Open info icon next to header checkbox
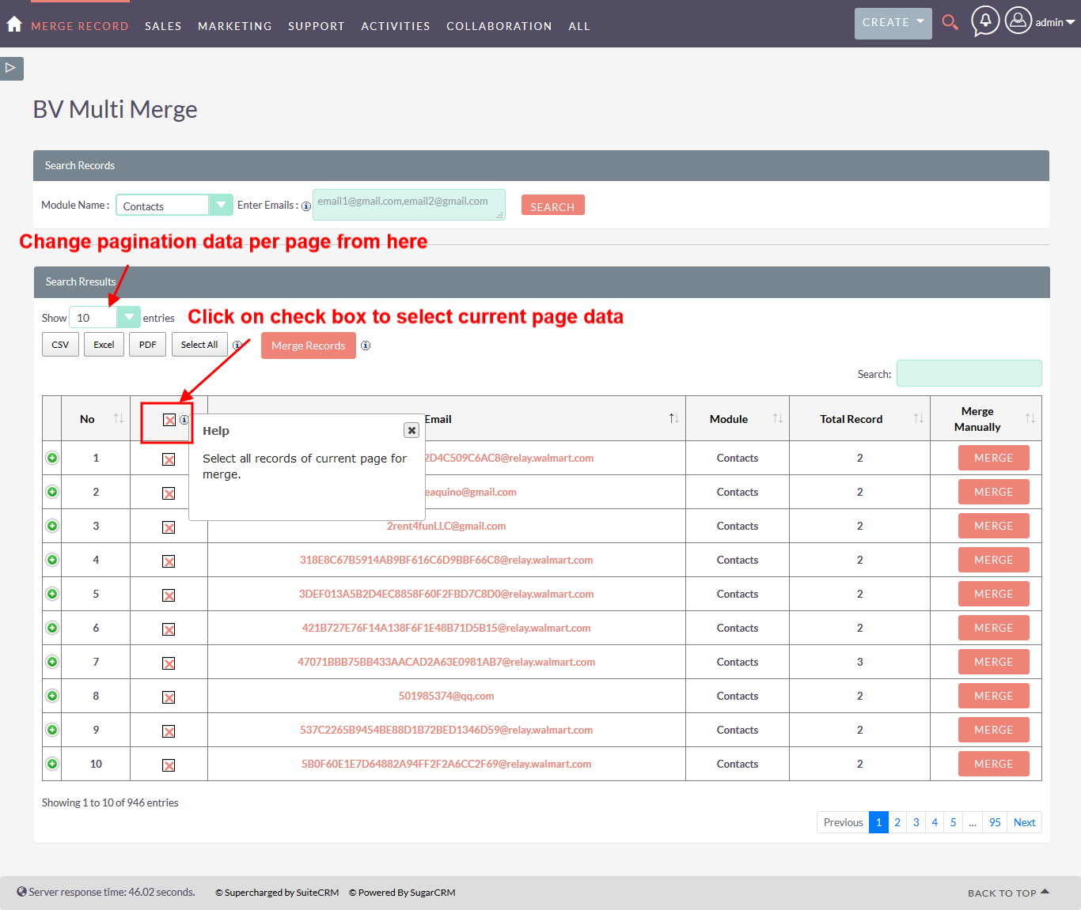The height and width of the screenshot is (910, 1081). [184, 420]
